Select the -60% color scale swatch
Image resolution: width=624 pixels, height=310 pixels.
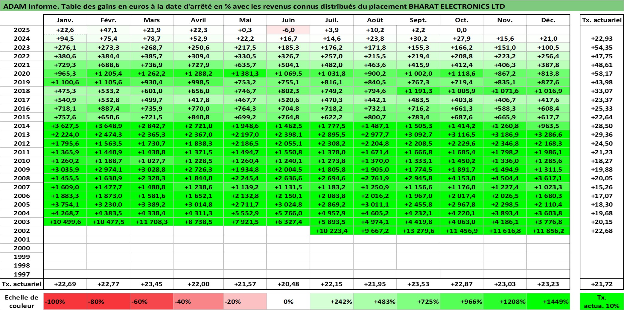152,301
